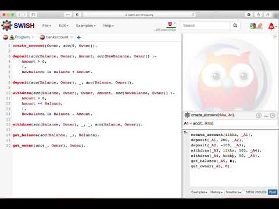This screenshot has height=209, width=279.
Task: Toggle the table results checkbox
Action: [244, 192]
